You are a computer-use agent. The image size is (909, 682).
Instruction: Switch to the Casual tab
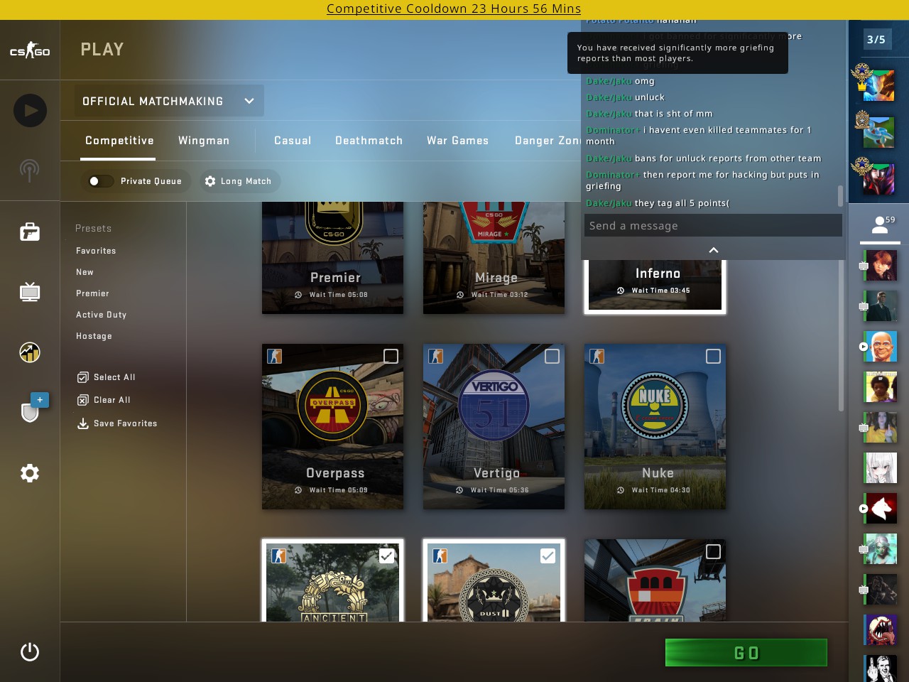coord(293,141)
